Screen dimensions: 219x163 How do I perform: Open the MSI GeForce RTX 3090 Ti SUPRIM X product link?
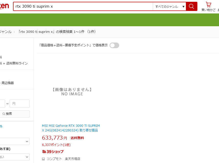pos(71,128)
